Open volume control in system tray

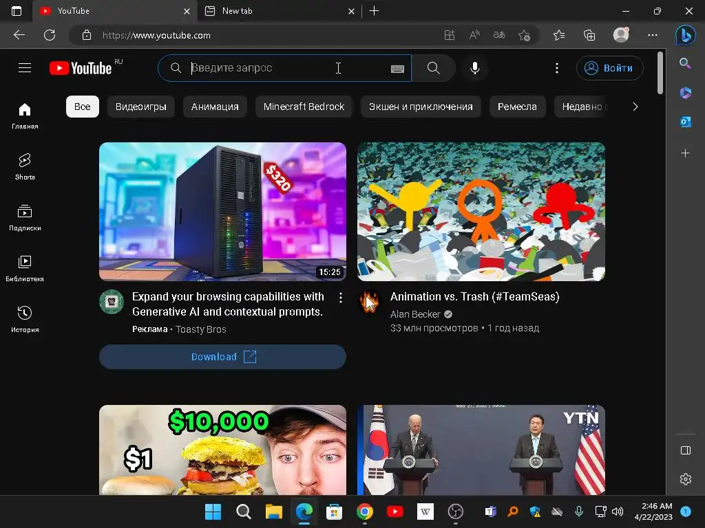click(618, 511)
